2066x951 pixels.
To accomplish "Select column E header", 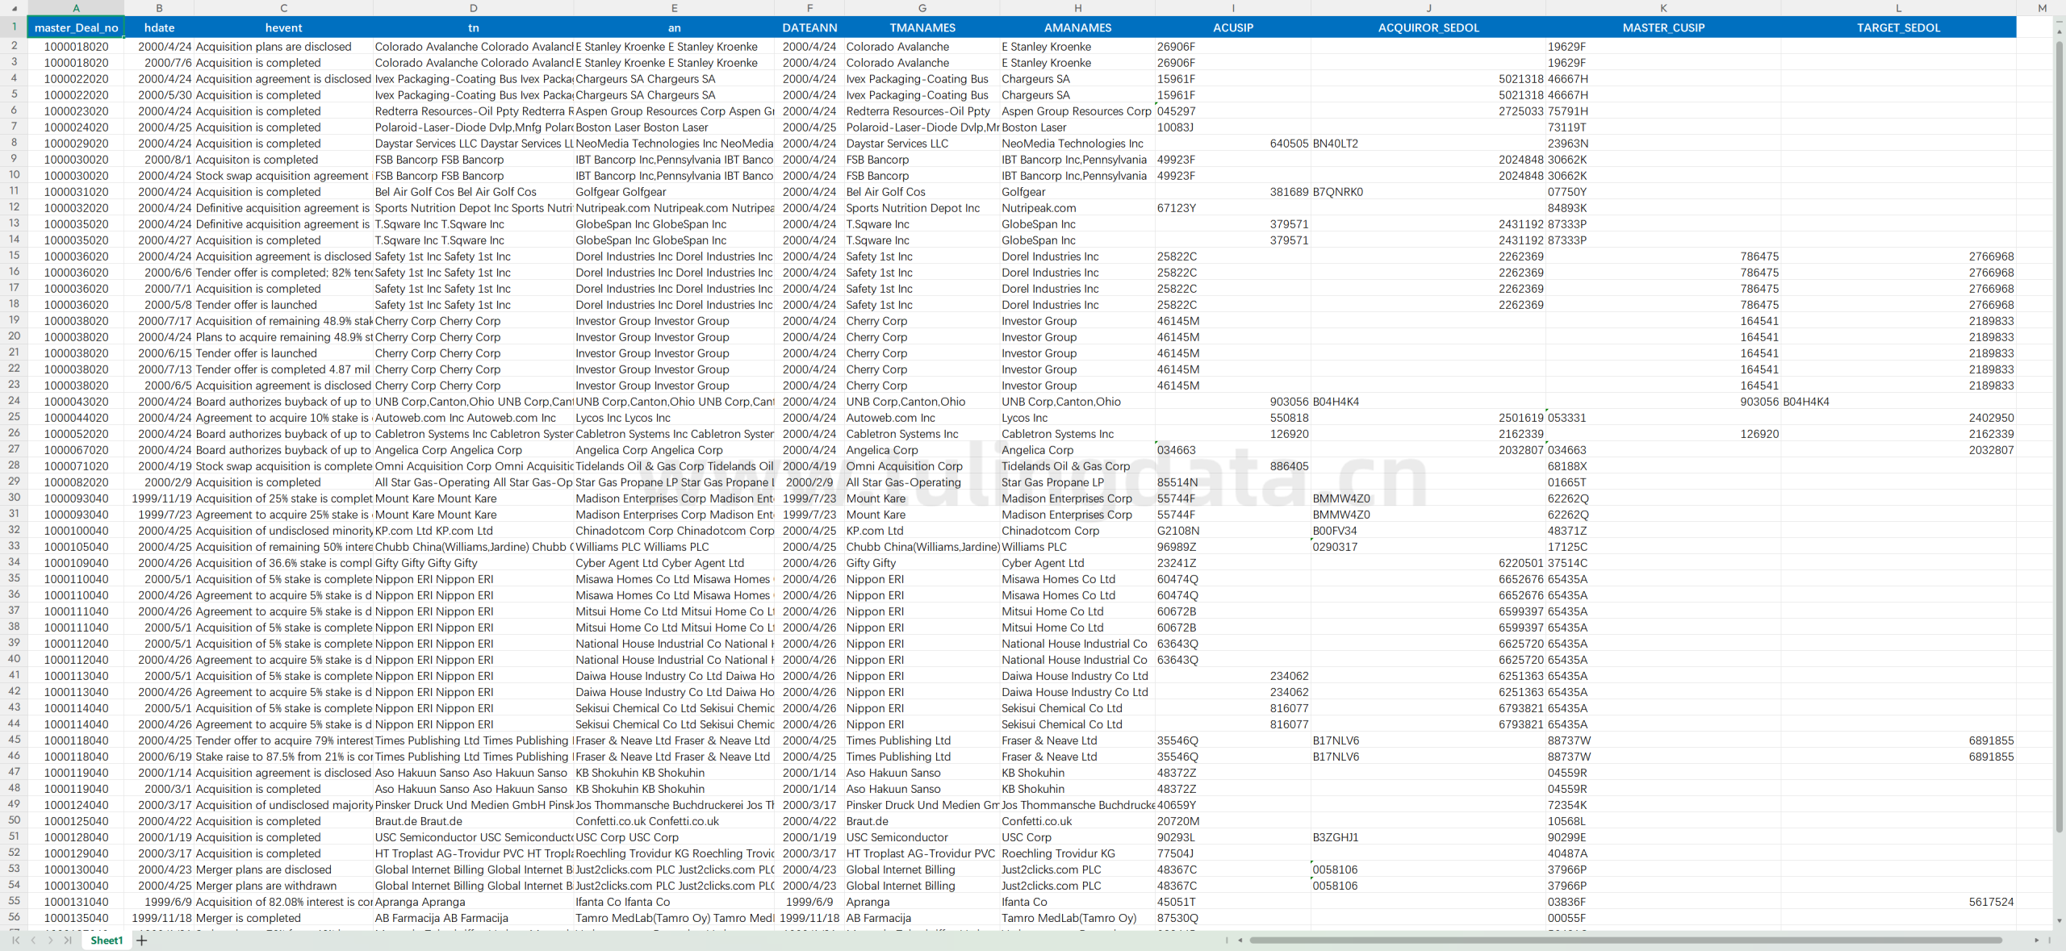I will [674, 8].
